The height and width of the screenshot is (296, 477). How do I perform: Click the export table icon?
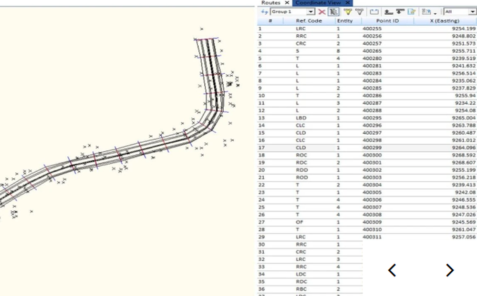tap(426, 12)
